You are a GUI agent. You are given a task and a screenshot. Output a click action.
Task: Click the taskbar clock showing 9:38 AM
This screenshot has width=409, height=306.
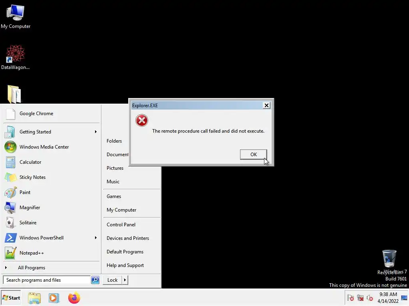point(388,298)
